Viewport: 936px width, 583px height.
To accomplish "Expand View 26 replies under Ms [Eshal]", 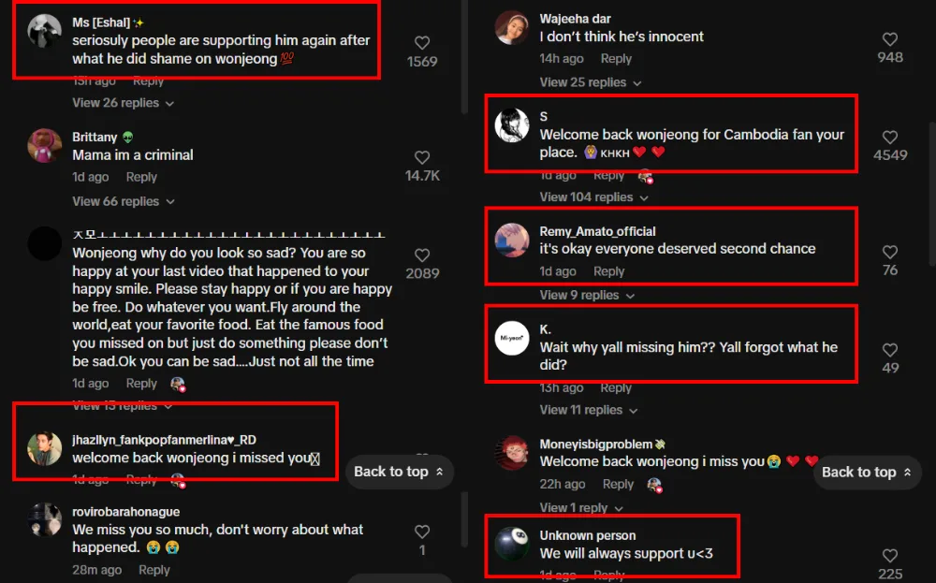I will point(123,103).
